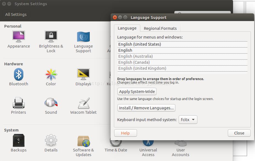This screenshot has width=255, height=161.
Task: Open User Accounts settings
Action: pyautogui.click(x=181, y=149)
